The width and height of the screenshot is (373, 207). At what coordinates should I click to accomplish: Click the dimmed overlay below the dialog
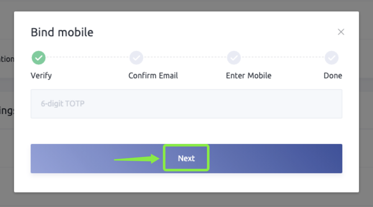coord(187,200)
